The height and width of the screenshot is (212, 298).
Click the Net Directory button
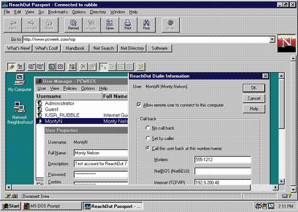pos(132,48)
